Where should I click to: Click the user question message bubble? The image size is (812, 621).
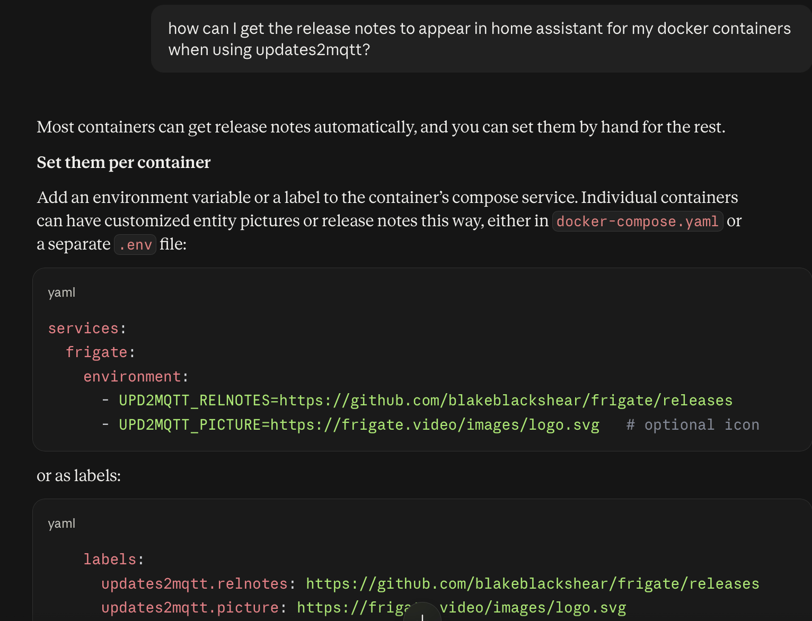(481, 39)
